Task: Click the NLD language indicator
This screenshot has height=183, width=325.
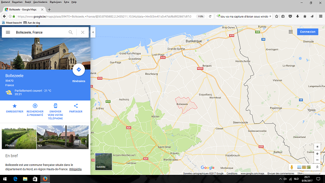Action: [296, 179]
